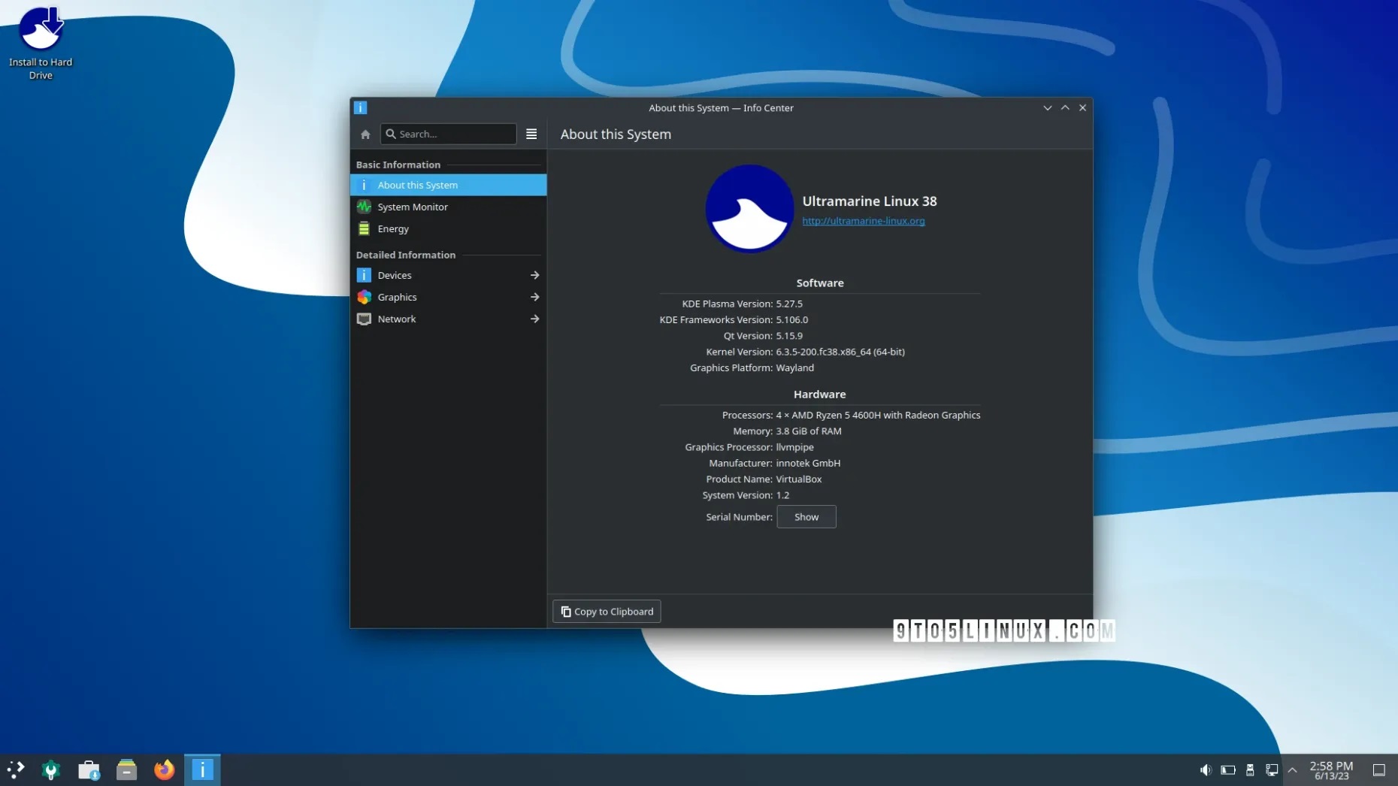Select the System Monitor sidebar entry
1398x786 pixels.
click(x=412, y=207)
